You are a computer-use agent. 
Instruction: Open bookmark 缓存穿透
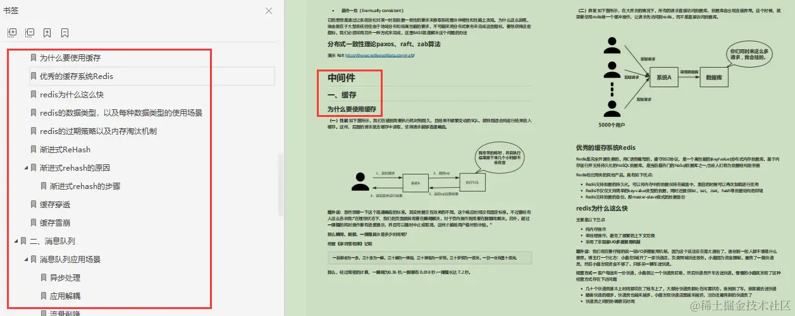[x=55, y=204]
